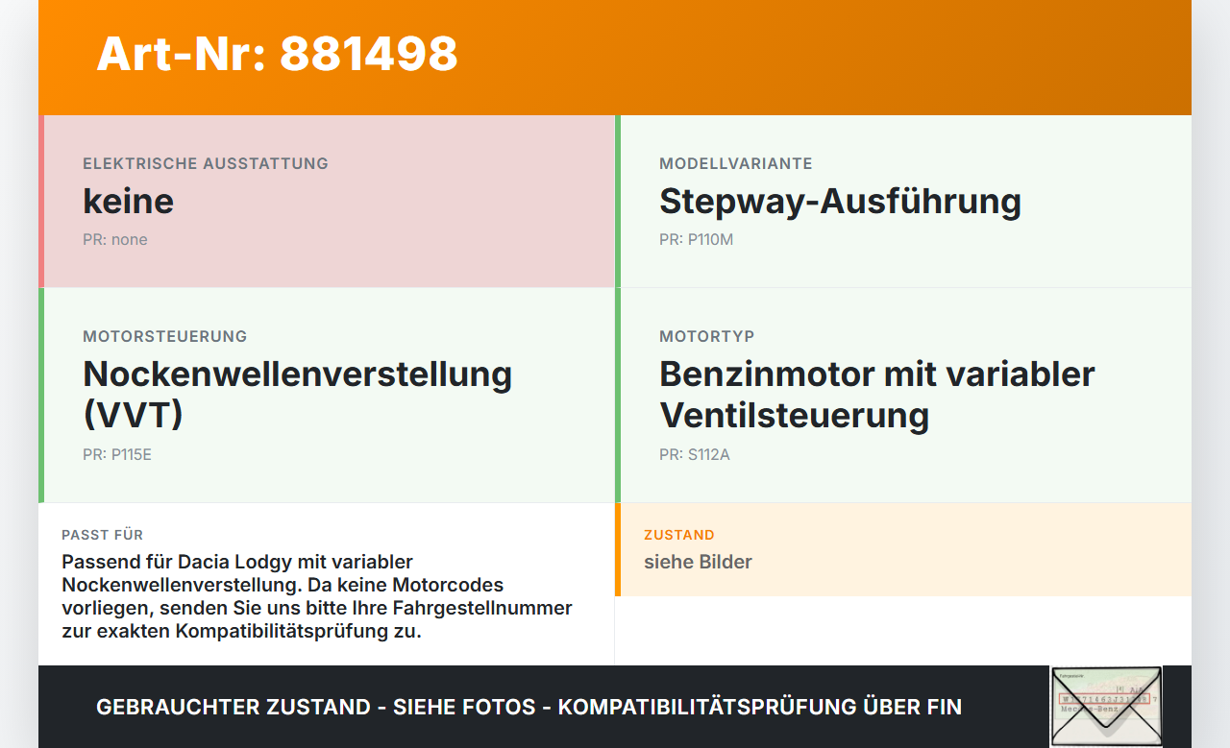Click the Dacia Lodgy compatibility paragraph
Image resolution: width=1230 pixels, height=748 pixels.
317,596
